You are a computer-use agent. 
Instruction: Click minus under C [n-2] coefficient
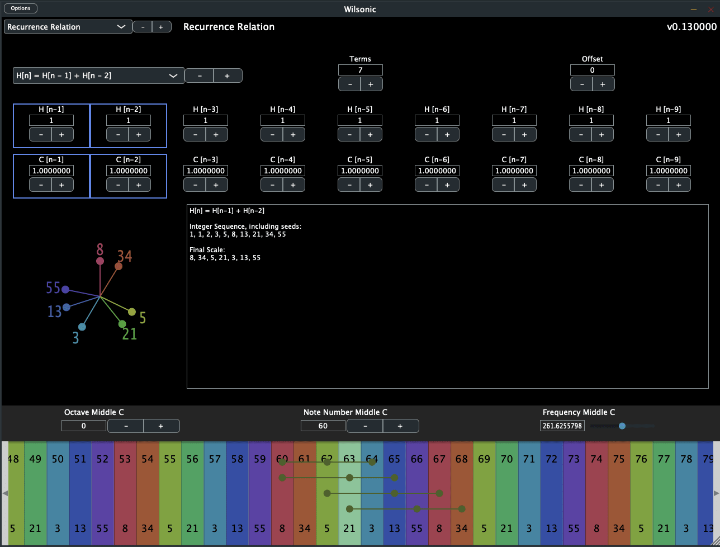point(117,185)
